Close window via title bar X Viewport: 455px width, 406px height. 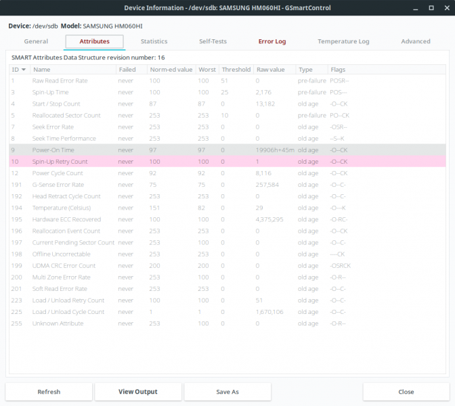pos(447,8)
